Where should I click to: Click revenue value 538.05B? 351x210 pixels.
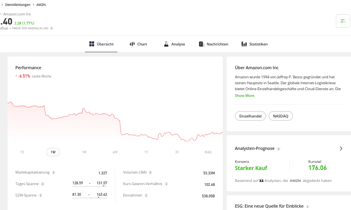pos(208,196)
